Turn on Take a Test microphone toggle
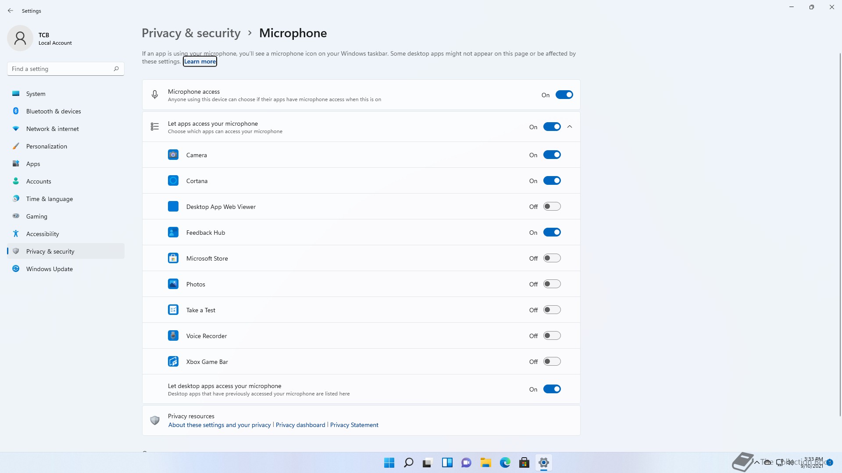This screenshot has width=842, height=473. (x=552, y=310)
